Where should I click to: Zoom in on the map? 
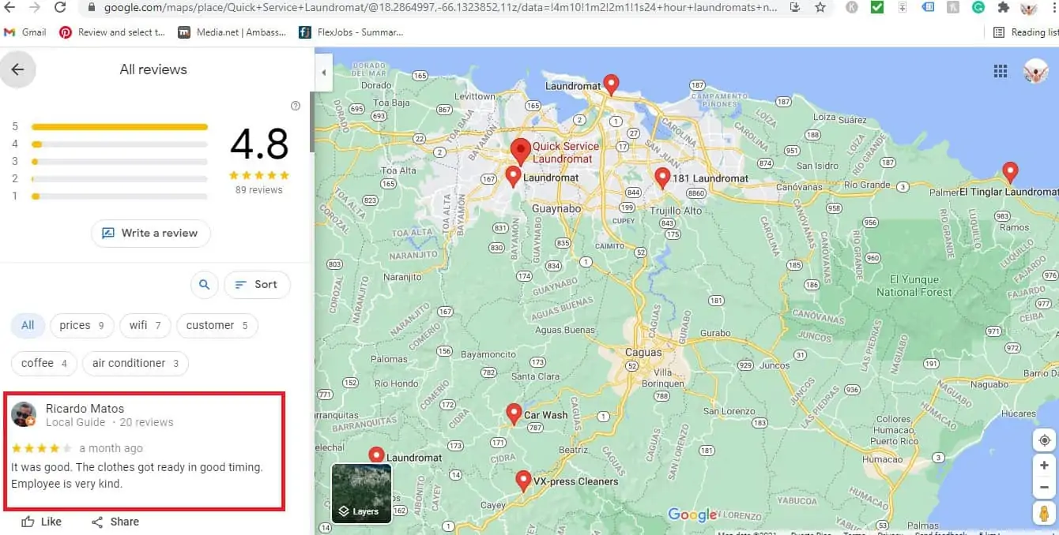[x=1045, y=466]
